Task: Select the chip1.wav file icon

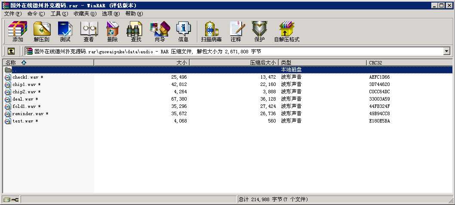Action: point(8,84)
